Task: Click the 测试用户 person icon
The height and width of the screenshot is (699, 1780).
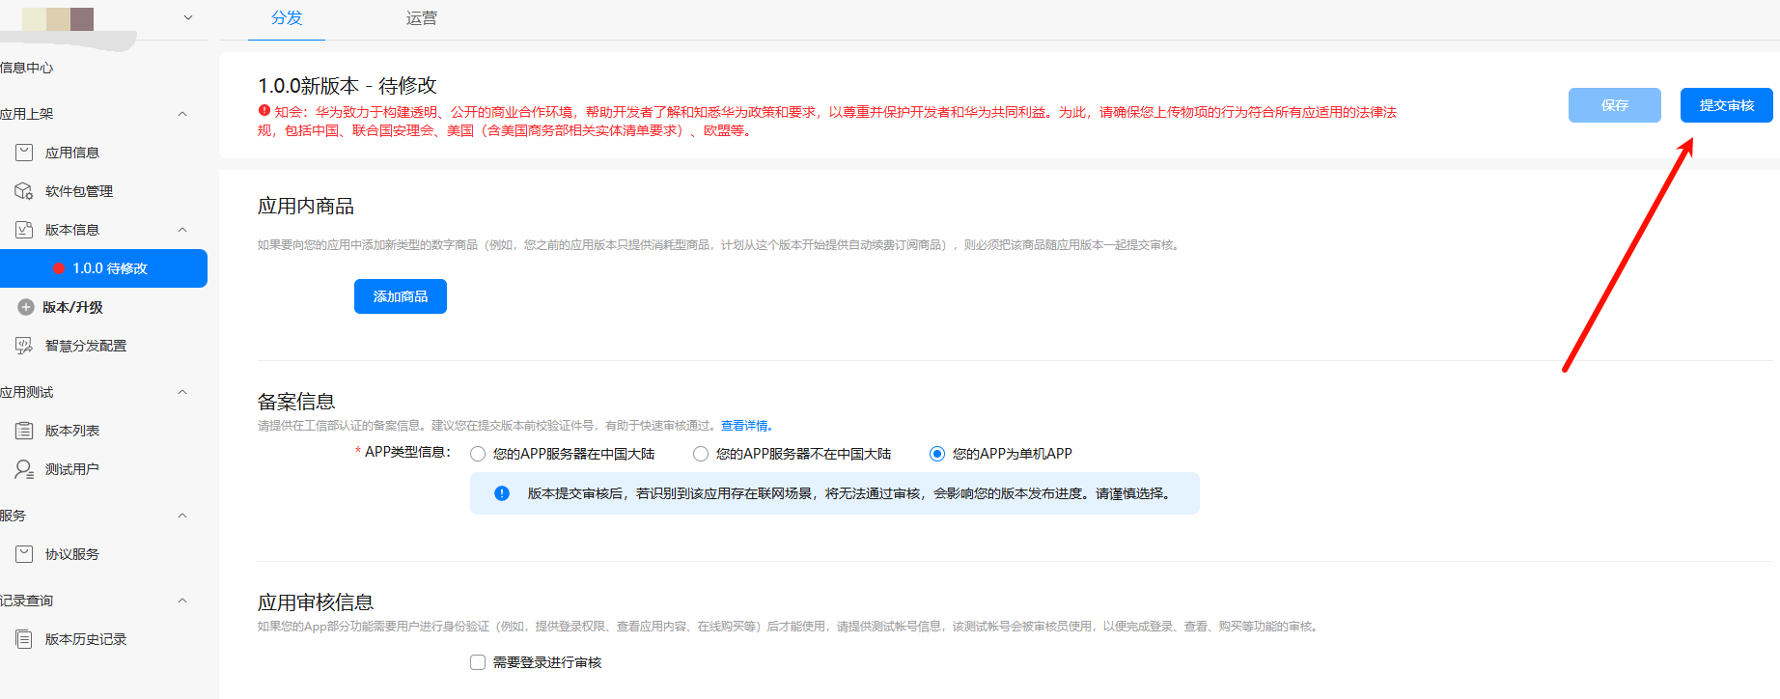Action: [24, 469]
